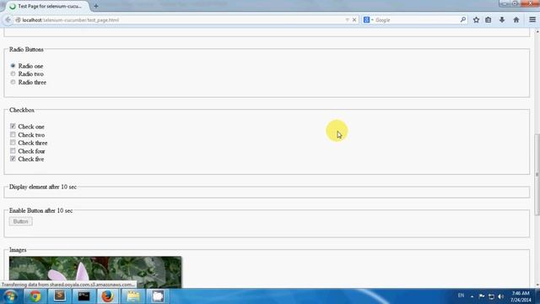The height and width of the screenshot is (304, 540).
Task: Open the downloads arrow icon
Action: 502,20
